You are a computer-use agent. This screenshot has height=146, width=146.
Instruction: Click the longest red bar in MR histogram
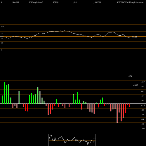click(x=117, y=113)
